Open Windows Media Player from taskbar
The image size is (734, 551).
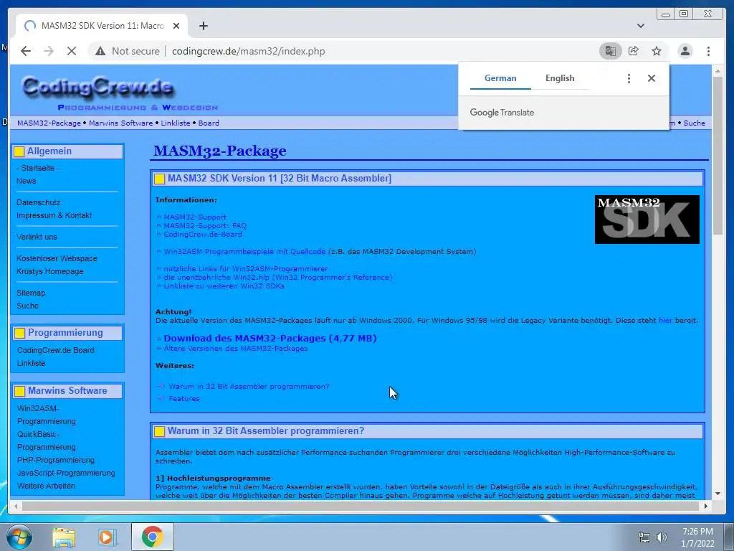(107, 537)
